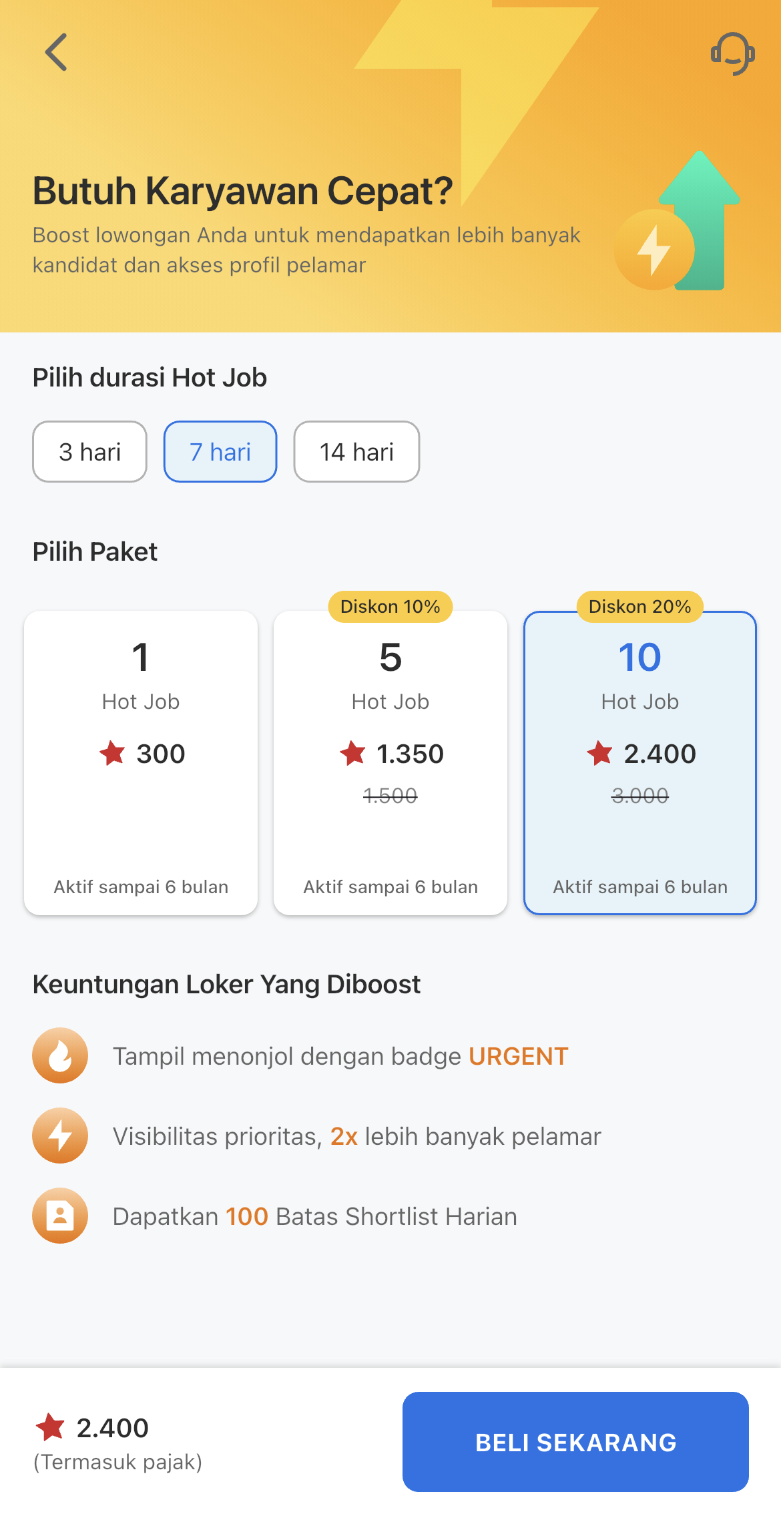This screenshot has width=781, height=1516.
Task: Tap the flame URGENT badge icon
Action: click(60, 1055)
